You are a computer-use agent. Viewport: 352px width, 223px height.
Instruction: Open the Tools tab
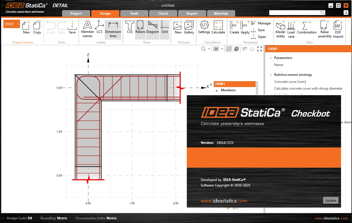(x=134, y=13)
